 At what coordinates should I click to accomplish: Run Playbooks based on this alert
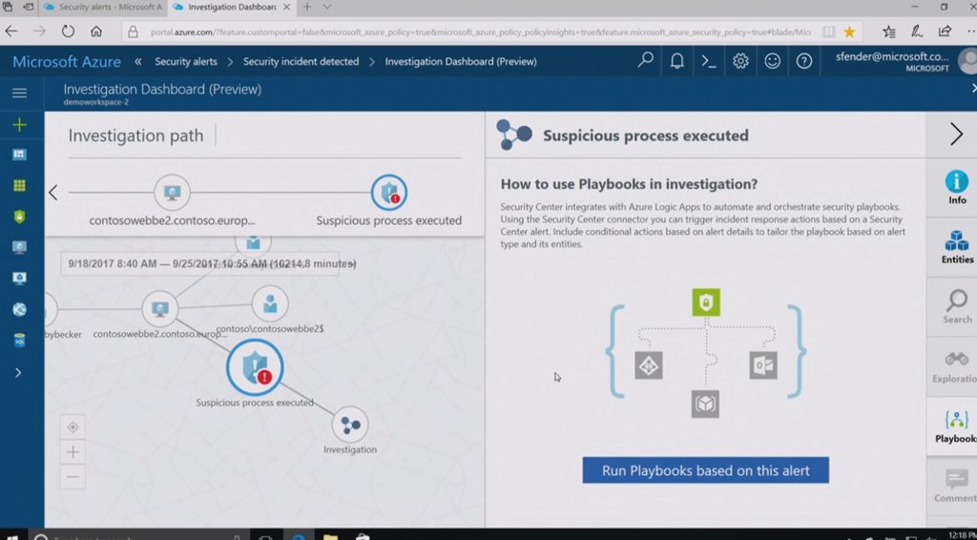(x=705, y=470)
